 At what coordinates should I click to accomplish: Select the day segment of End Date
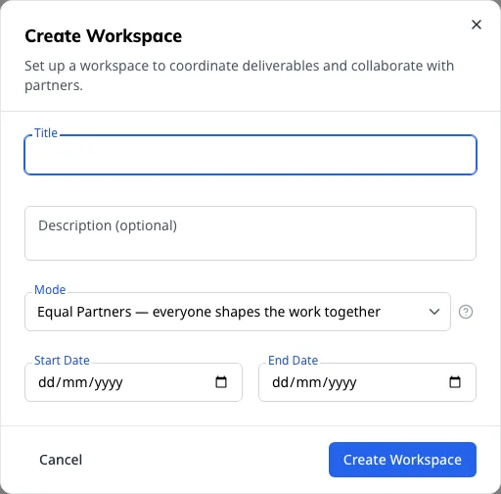coord(280,382)
